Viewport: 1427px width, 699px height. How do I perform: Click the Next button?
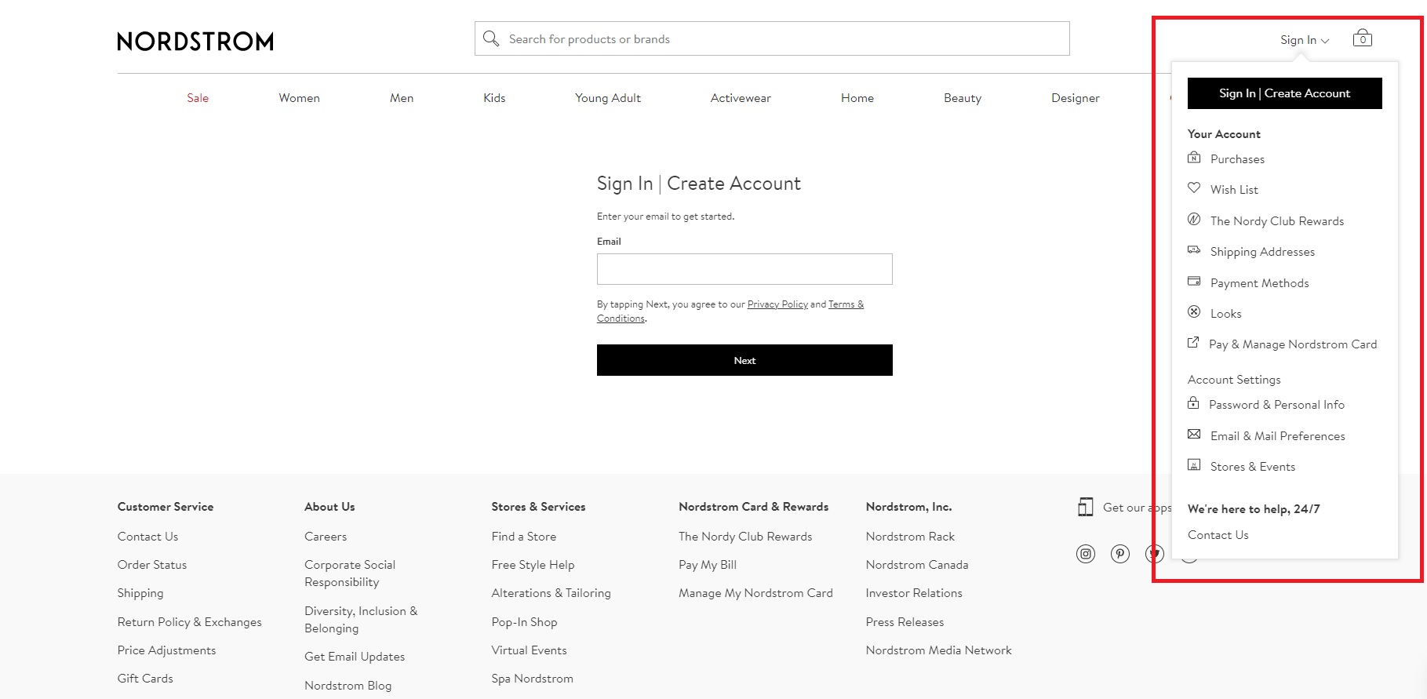pos(744,360)
